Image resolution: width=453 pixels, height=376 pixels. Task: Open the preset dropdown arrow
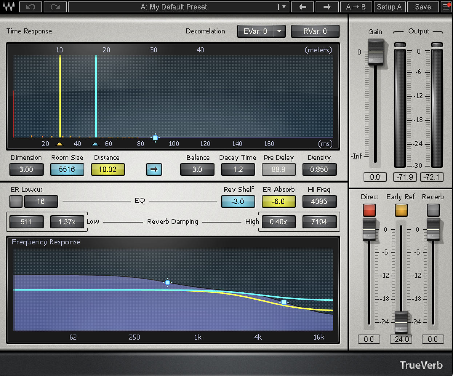point(283,7)
